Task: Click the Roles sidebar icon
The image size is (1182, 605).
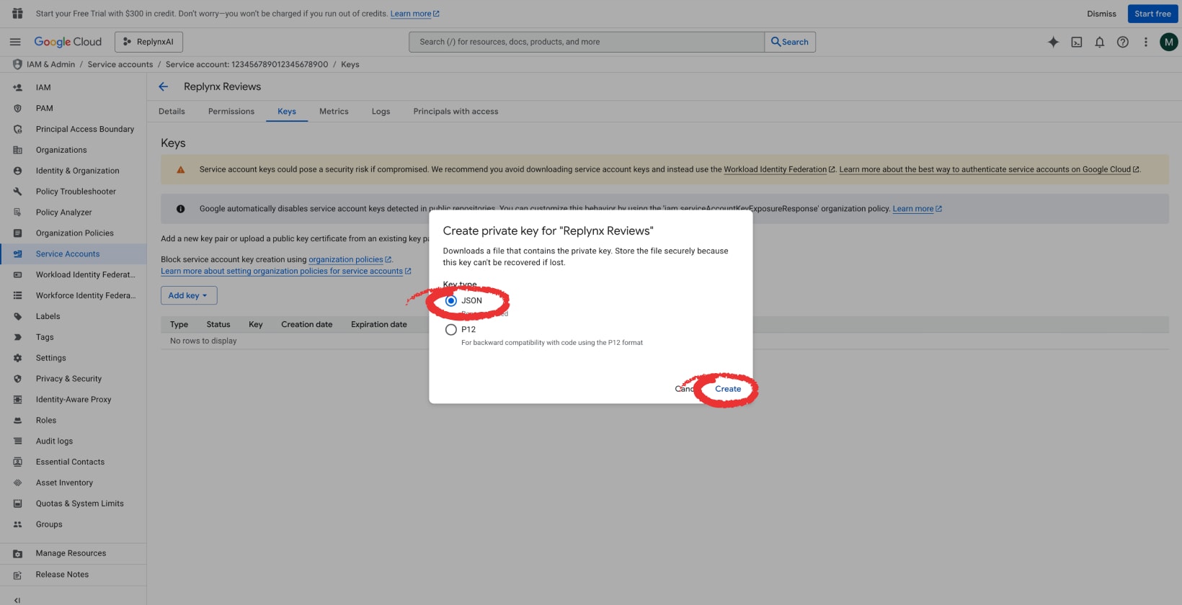Action: click(17, 420)
